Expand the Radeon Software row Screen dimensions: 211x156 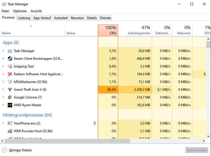[3, 74]
